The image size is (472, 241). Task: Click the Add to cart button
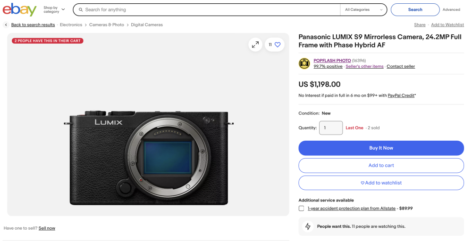pyautogui.click(x=381, y=166)
